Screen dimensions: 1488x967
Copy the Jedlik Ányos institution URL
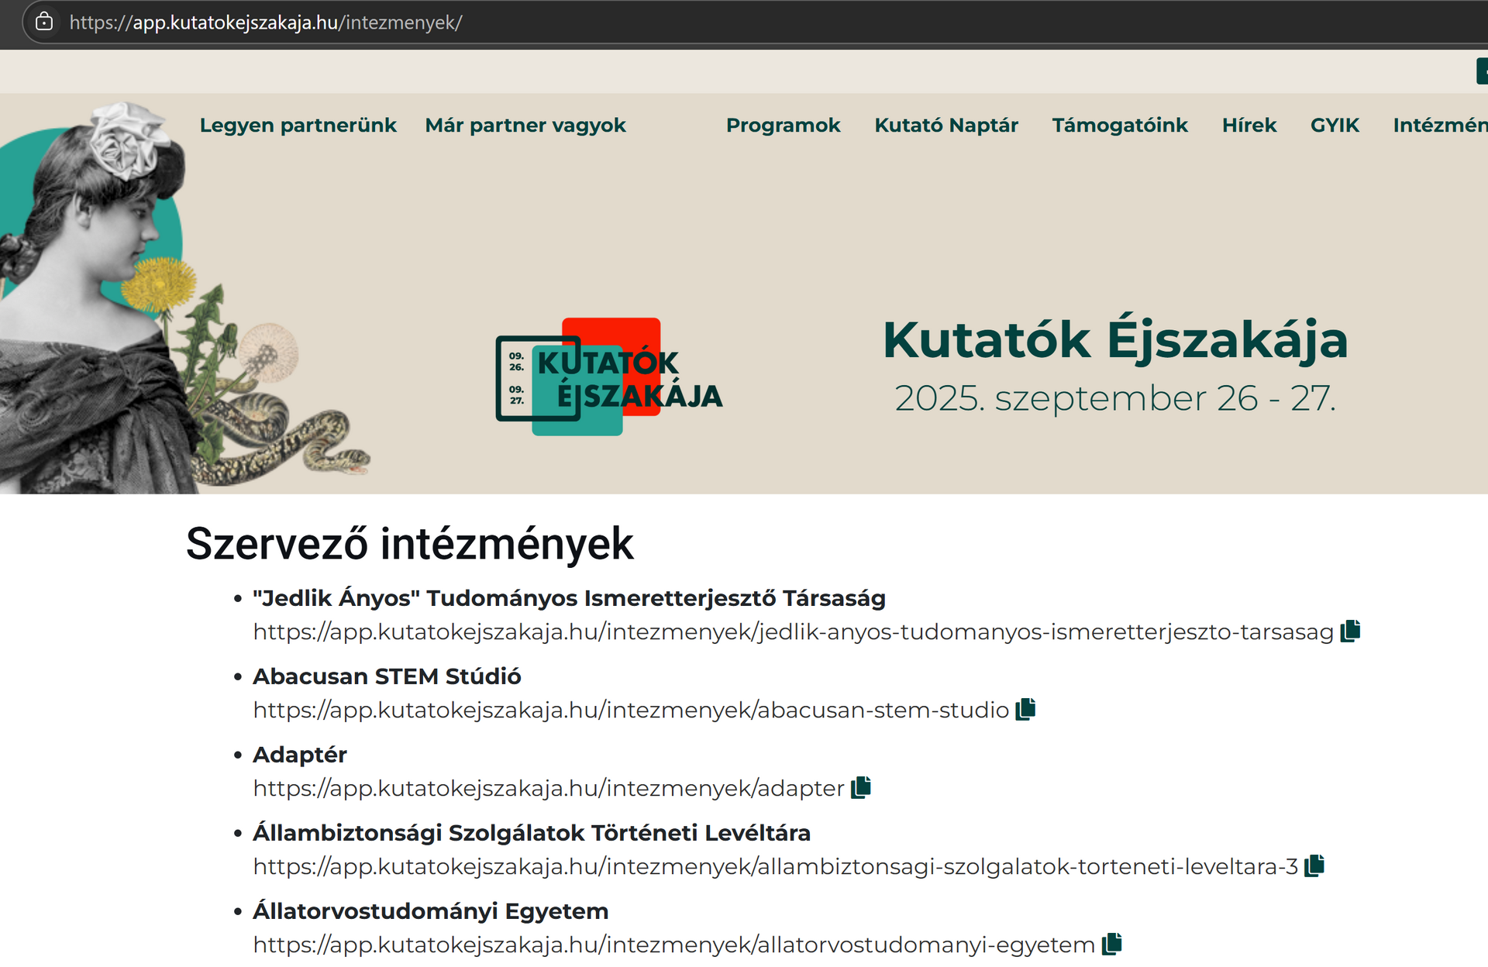1351,631
